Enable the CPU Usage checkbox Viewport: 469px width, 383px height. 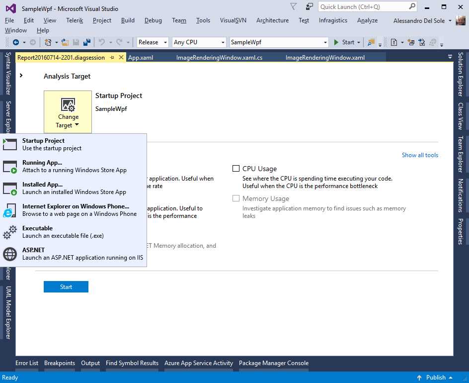click(236, 169)
